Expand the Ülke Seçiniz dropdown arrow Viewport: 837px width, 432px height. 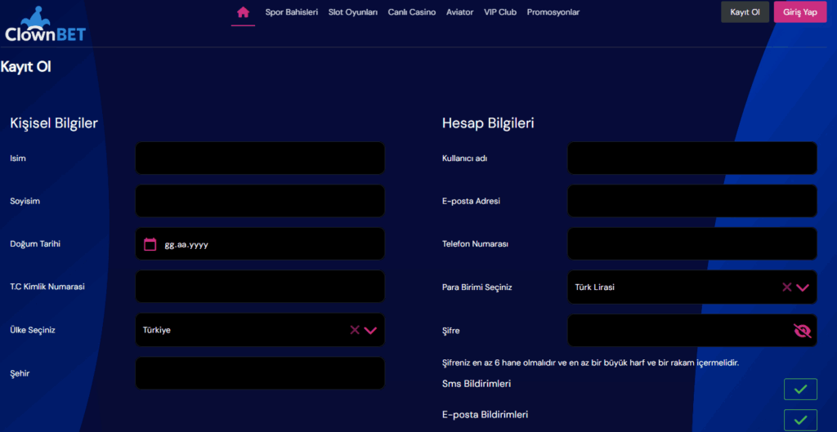point(370,330)
